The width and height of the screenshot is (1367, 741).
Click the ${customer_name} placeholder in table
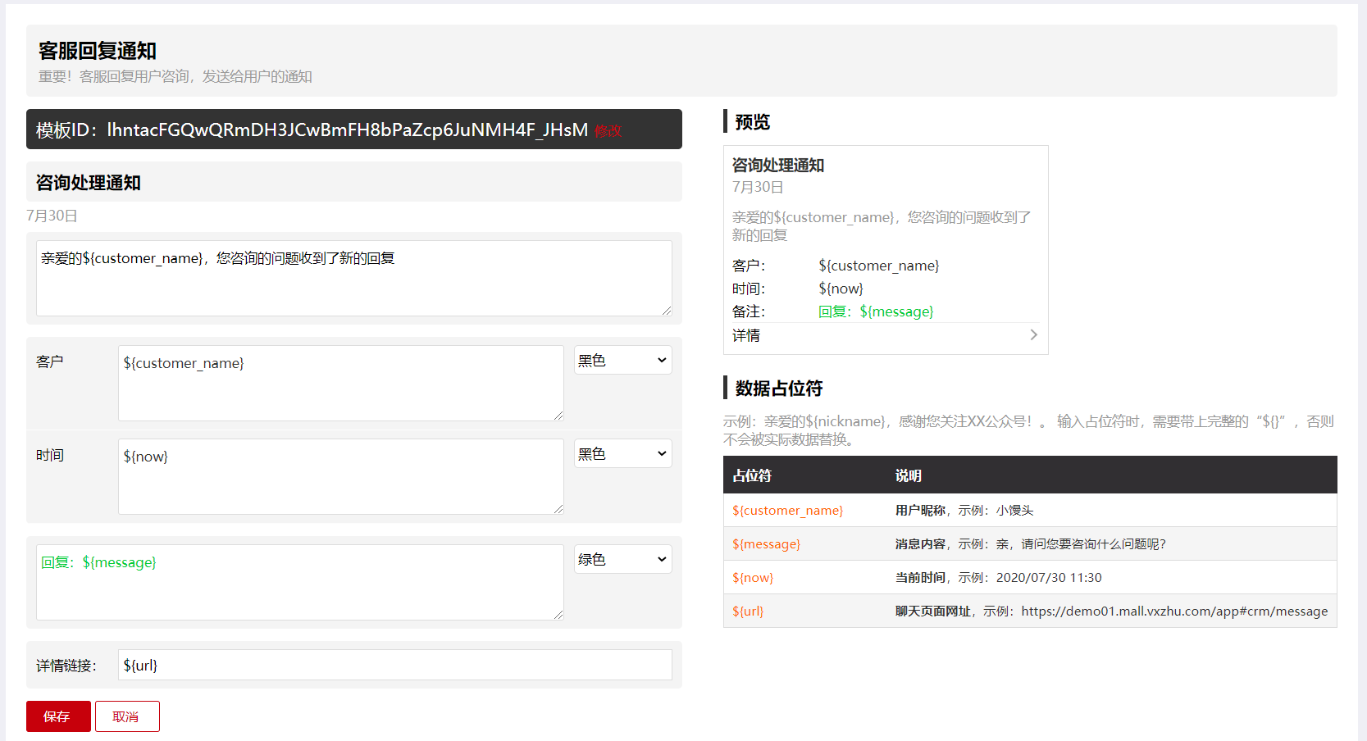[x=787, y=511]
